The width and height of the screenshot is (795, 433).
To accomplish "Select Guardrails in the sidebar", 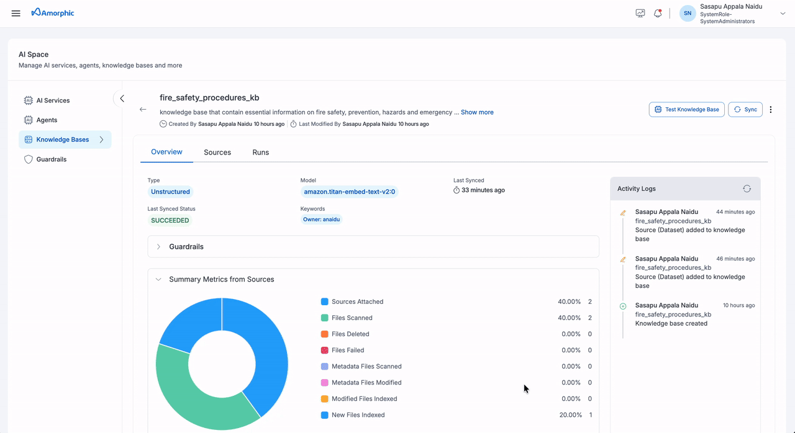I will pyautogui.click(x=52, y=159).
